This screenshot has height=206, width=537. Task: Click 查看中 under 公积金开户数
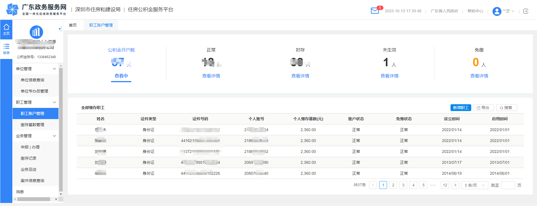coord(121,76)
